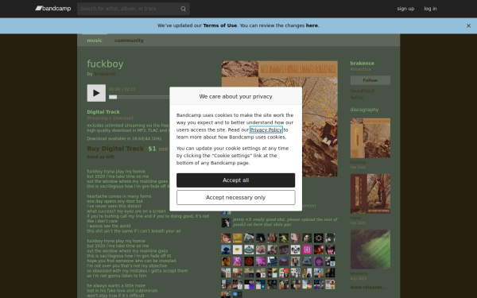The height and width of the screenshot is (298, 477).
Task: Choose Send as Gift
Action: 101,157
